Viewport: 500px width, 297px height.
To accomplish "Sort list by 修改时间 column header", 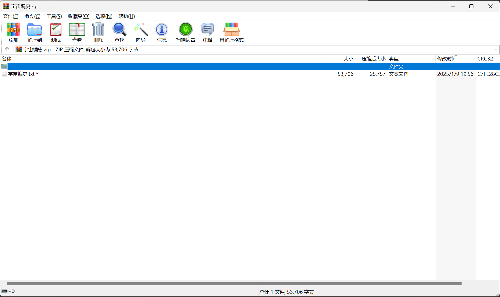I will (x=447, y=59).
